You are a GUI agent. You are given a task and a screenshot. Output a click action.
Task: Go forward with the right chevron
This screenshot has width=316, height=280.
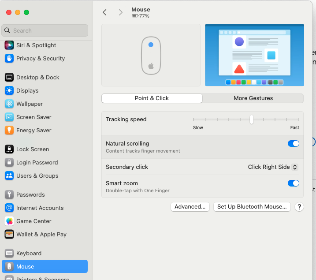[120, 12]
